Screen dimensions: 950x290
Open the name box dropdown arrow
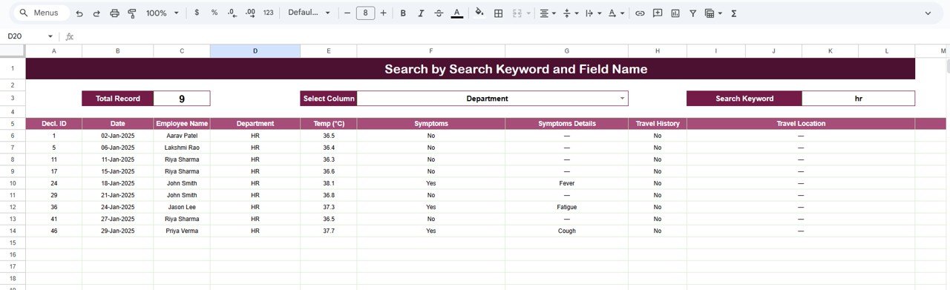point(50,36)
